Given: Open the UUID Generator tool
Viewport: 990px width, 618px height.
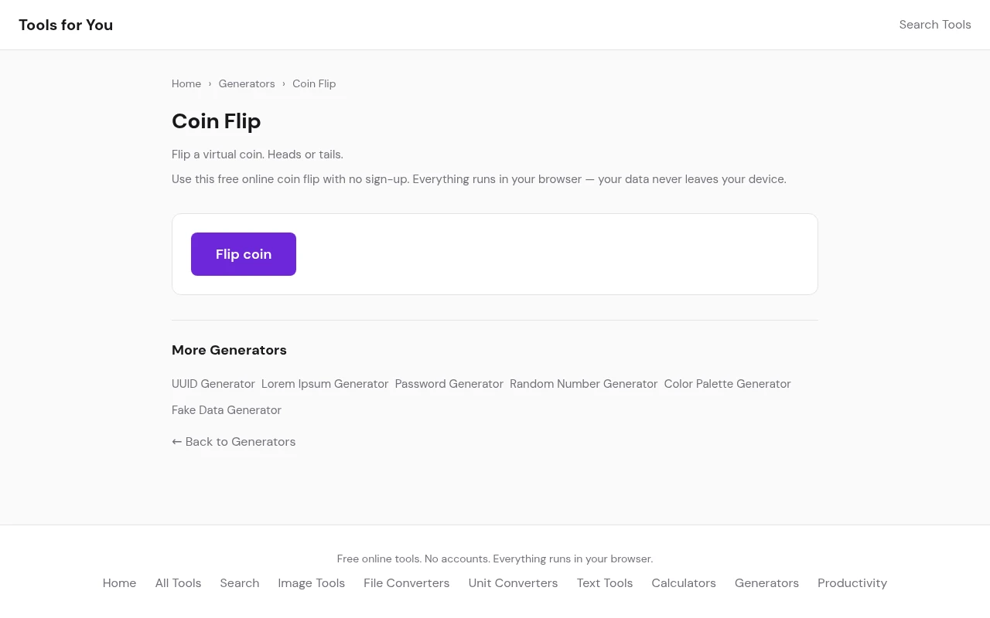Looking at the screenshot, I should coord(213,384).
